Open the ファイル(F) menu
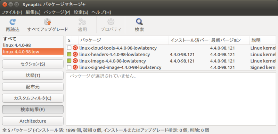This screenshot has width=278, height=134. [x=12, y=12]
